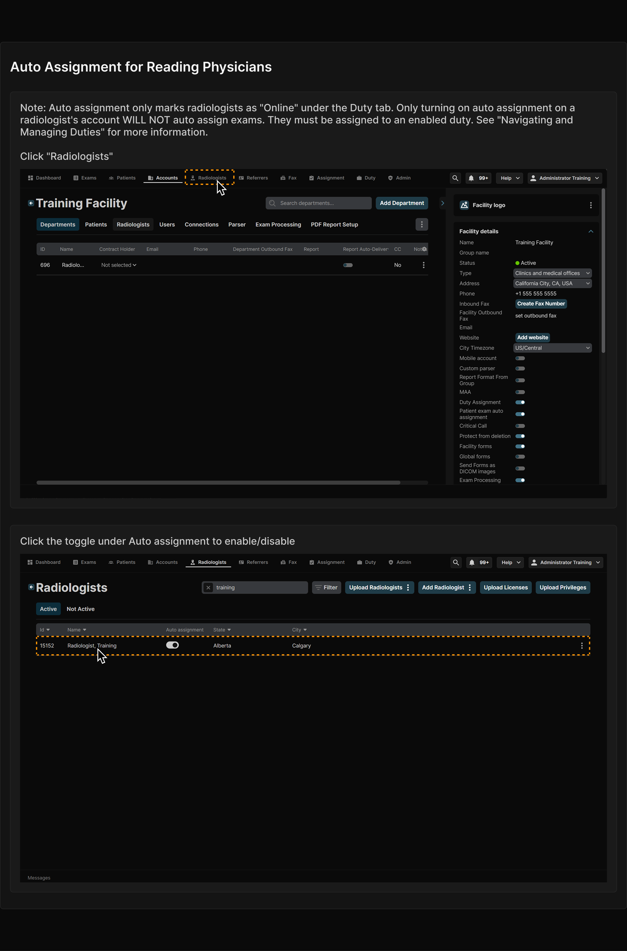Click Create Fax Number
627x951 pixels.
pos(541,304)
